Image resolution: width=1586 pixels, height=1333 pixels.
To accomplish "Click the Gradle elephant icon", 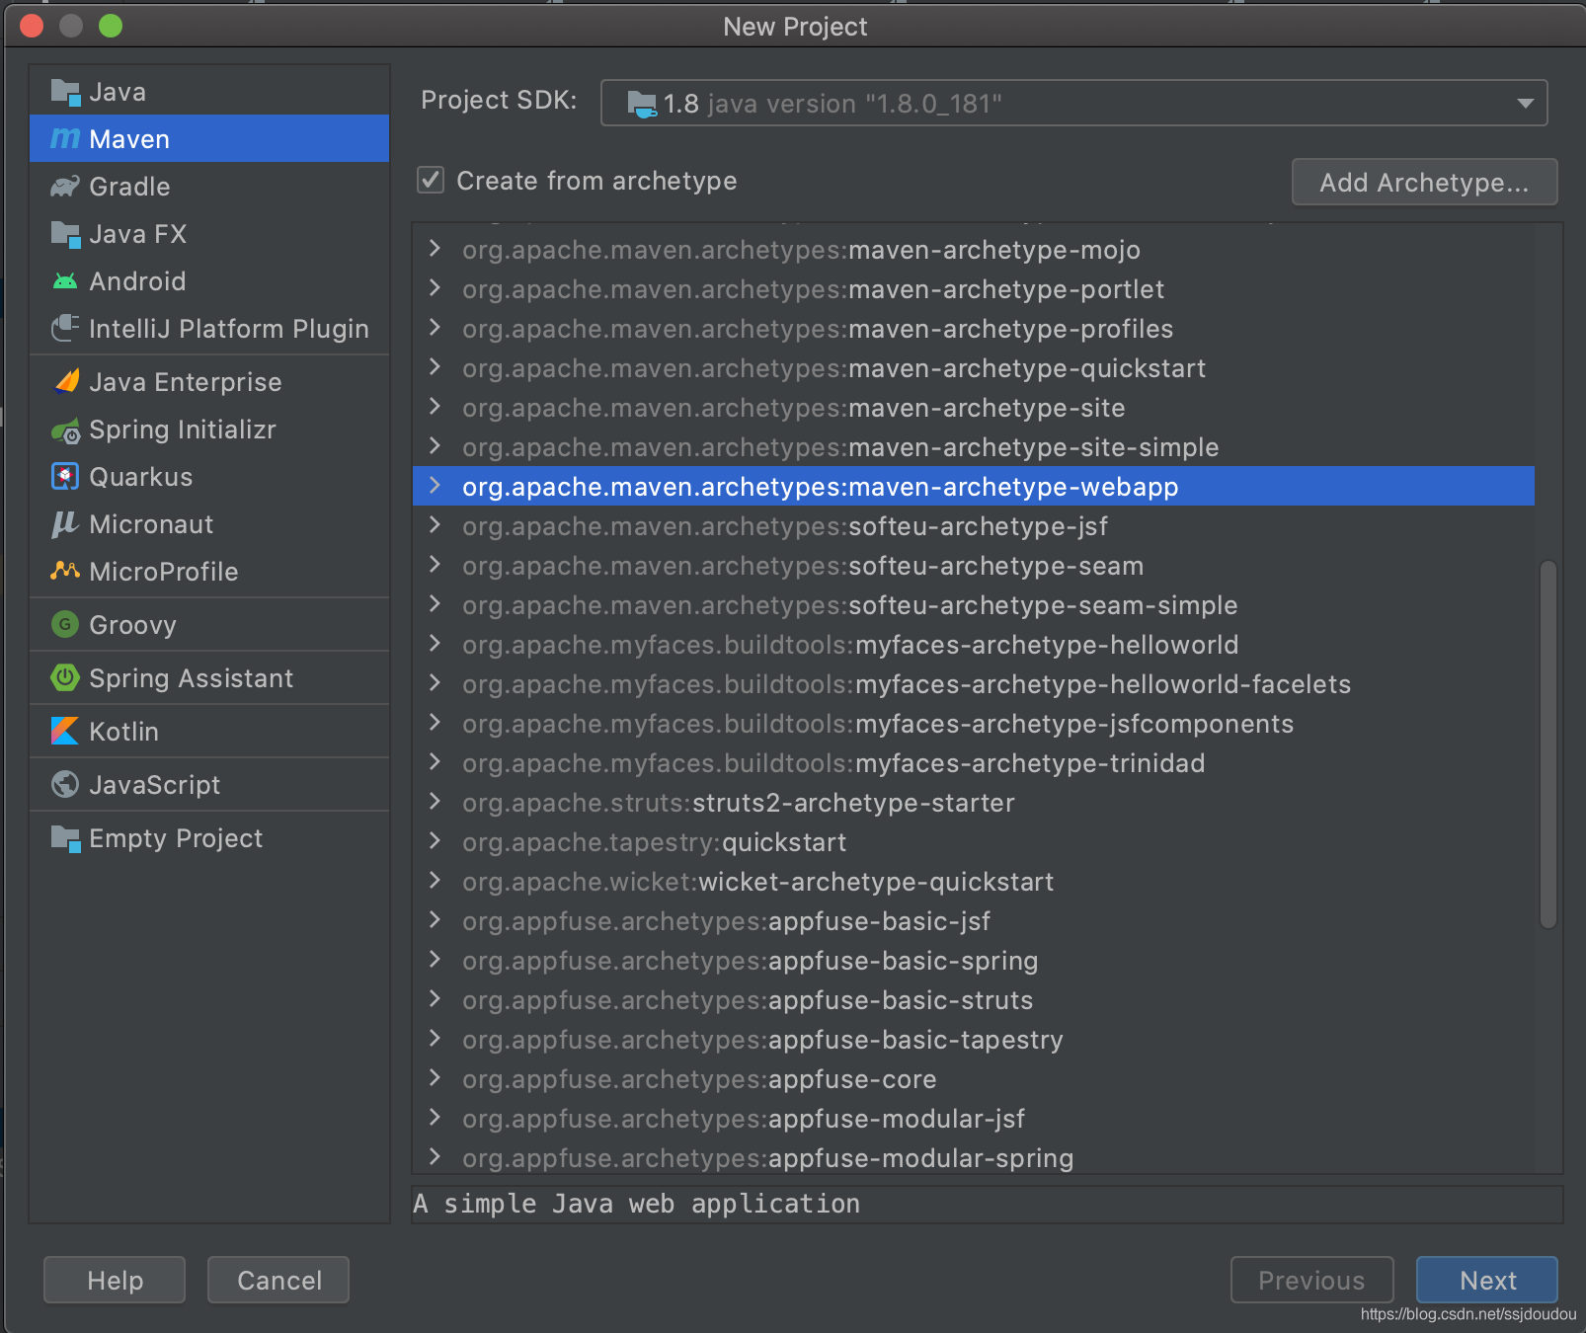I will (65, 187).
